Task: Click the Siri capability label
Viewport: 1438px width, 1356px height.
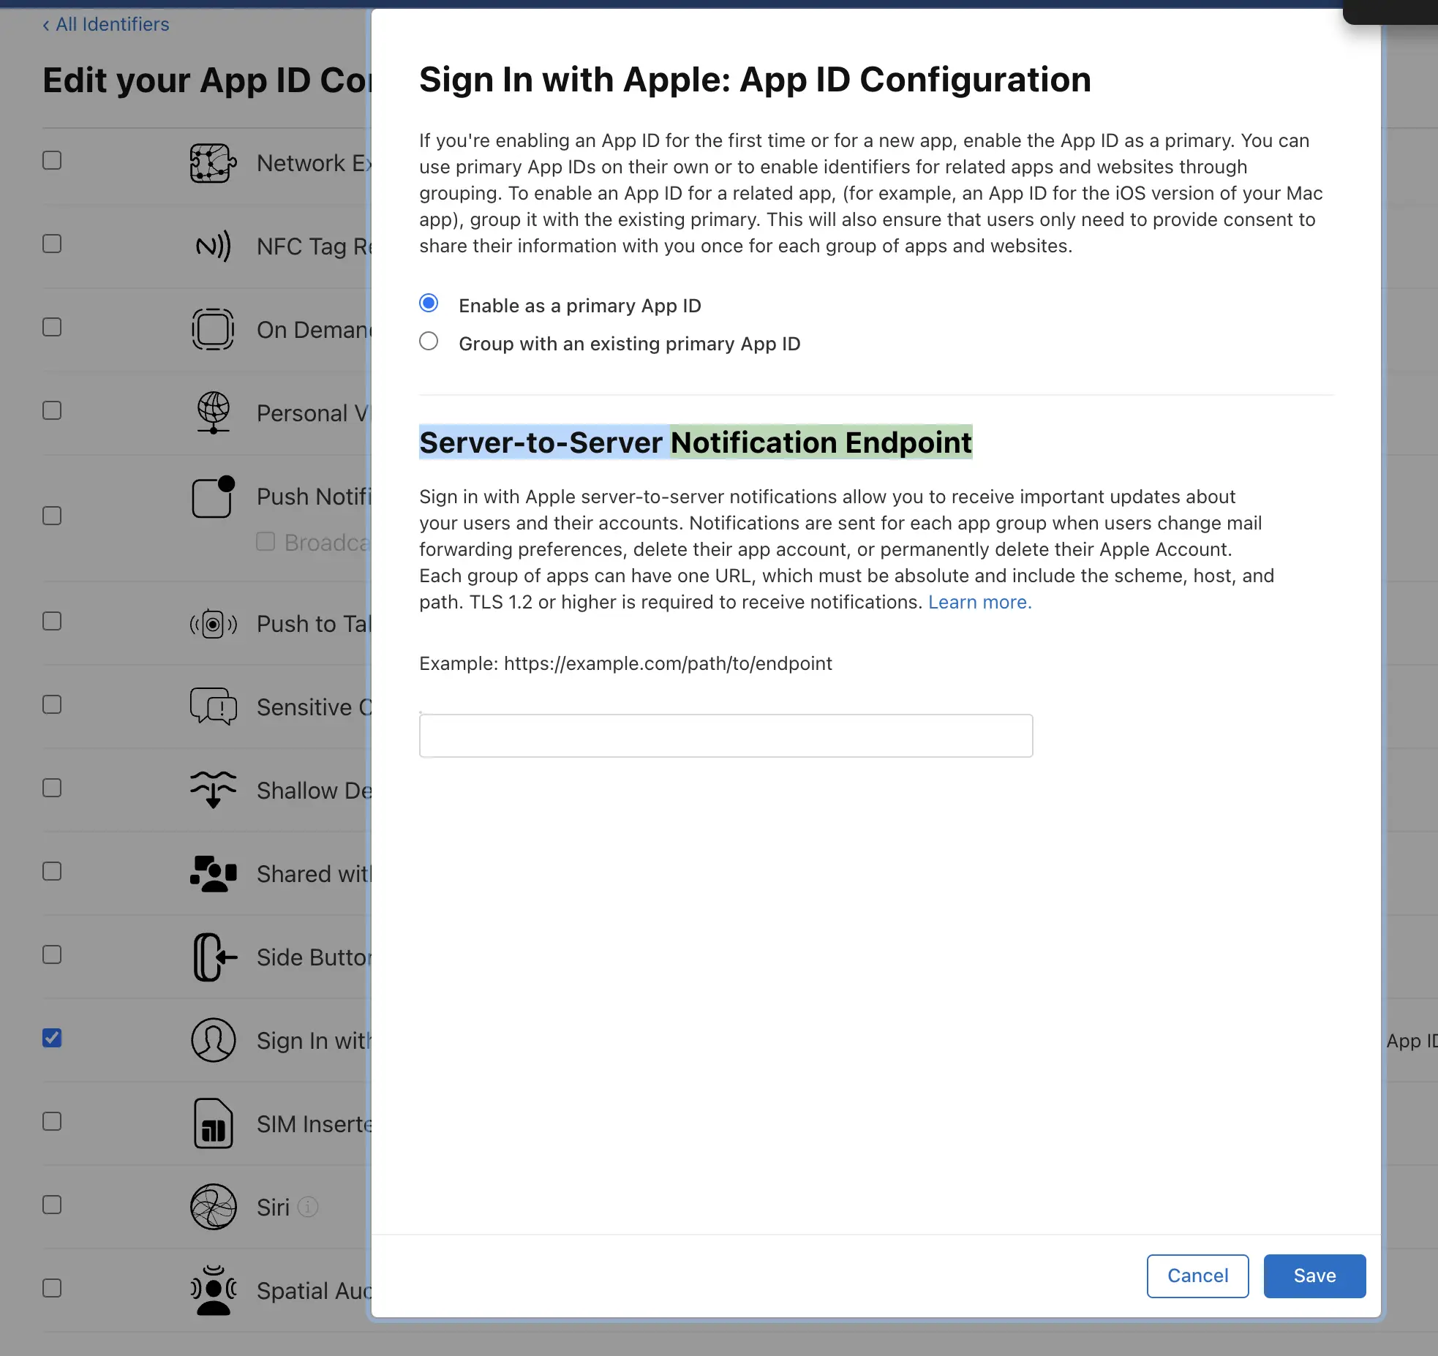Action: pyautogui.click(x=273, y=1208)
